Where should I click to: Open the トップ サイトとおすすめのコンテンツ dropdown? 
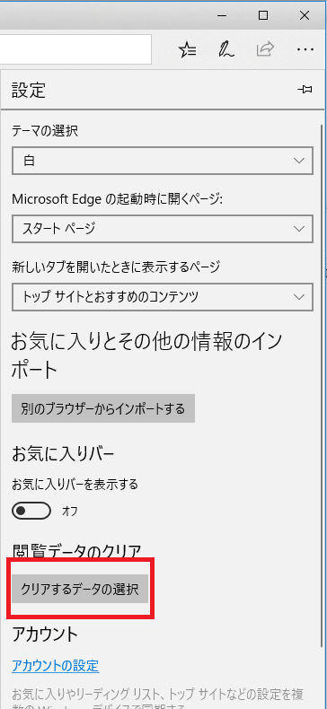click(163, 297)
